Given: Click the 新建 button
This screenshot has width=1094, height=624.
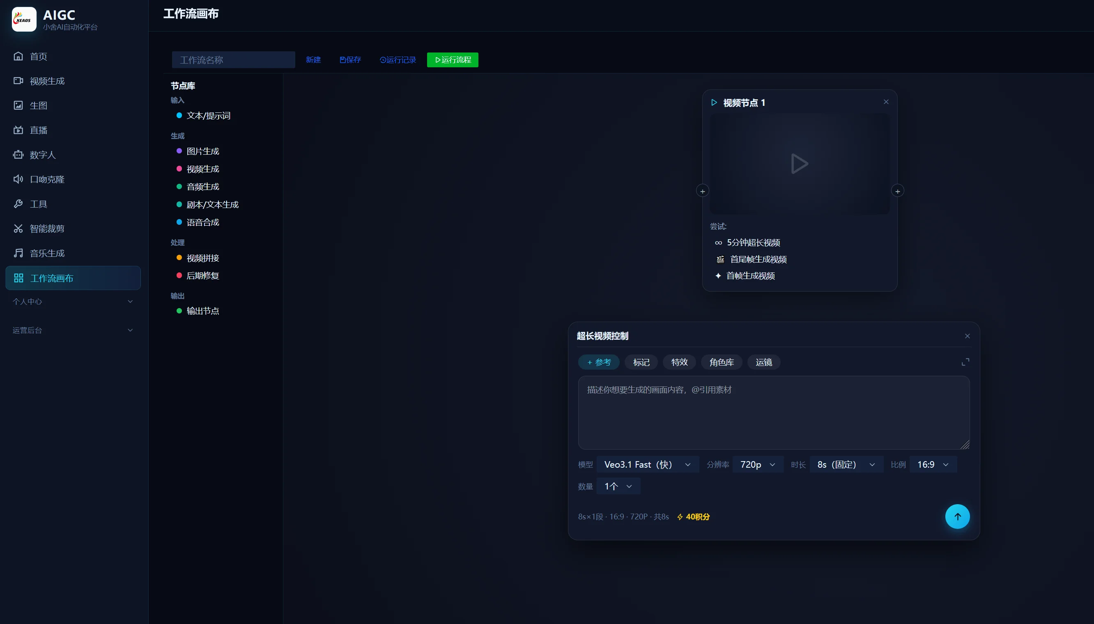Looking at the screenshot, I should (x=313, y=60).
